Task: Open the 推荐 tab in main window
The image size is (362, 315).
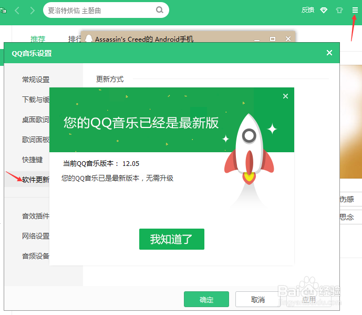Action: [38, 38]
